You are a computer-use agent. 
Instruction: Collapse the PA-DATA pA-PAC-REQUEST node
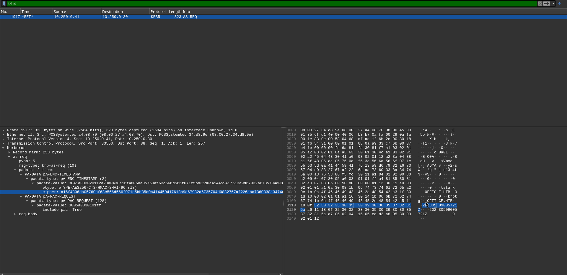(21, 196)
